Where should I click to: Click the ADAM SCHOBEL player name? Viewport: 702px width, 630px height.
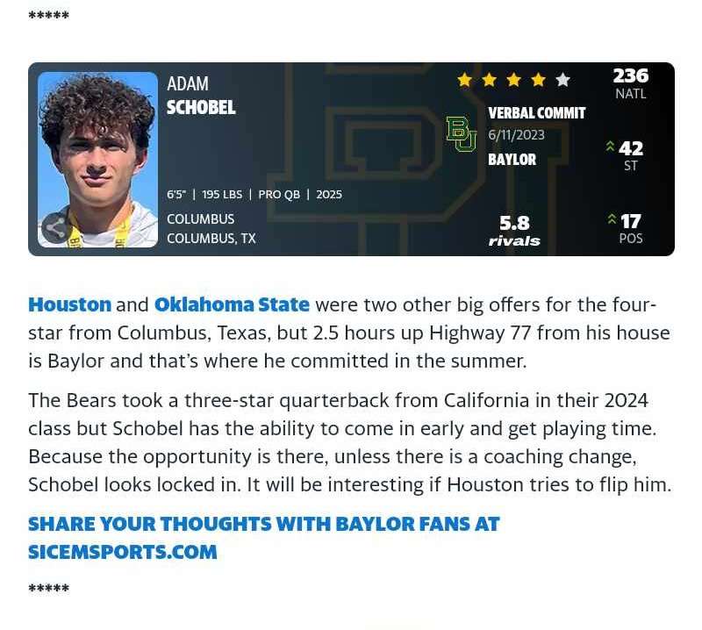tap(201, 96)
